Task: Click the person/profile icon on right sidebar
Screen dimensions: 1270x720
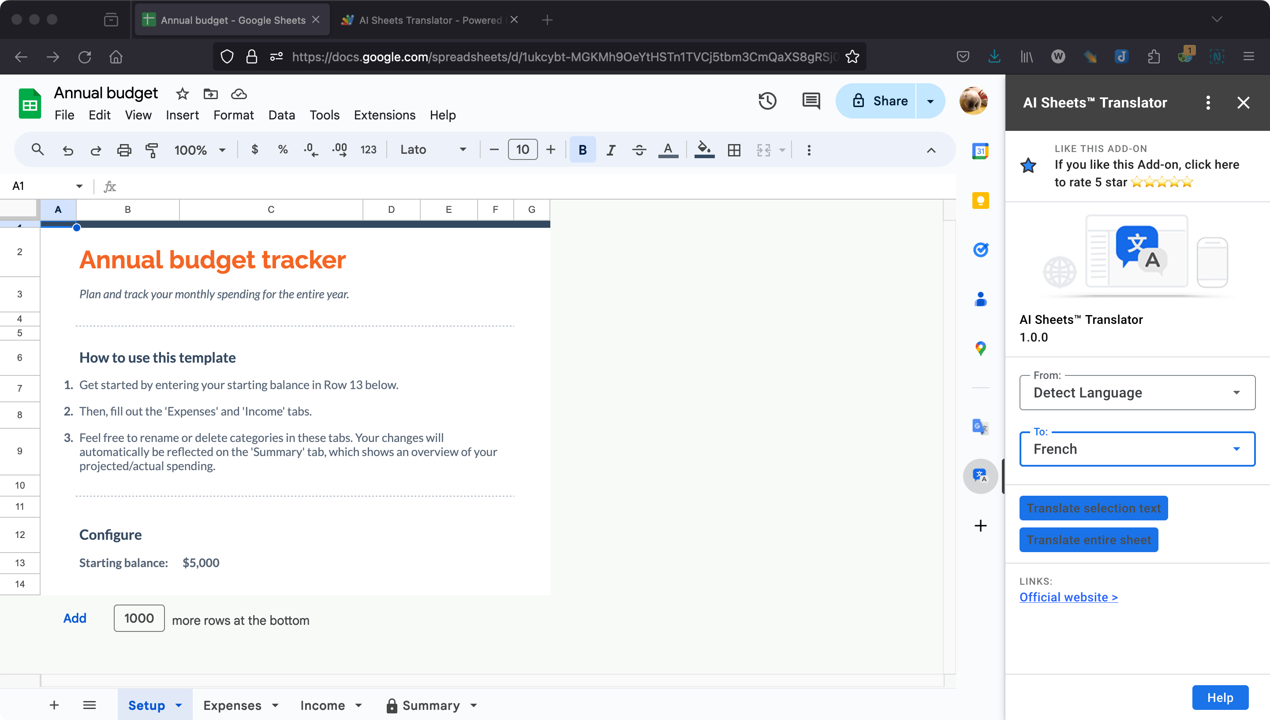Action: click(x=980, y=298)
